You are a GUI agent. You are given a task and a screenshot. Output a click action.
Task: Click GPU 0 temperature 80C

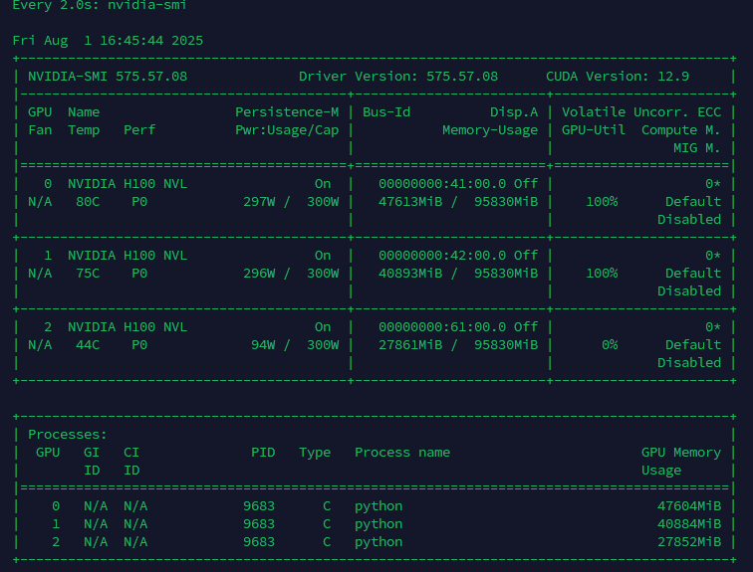point(88,202)
